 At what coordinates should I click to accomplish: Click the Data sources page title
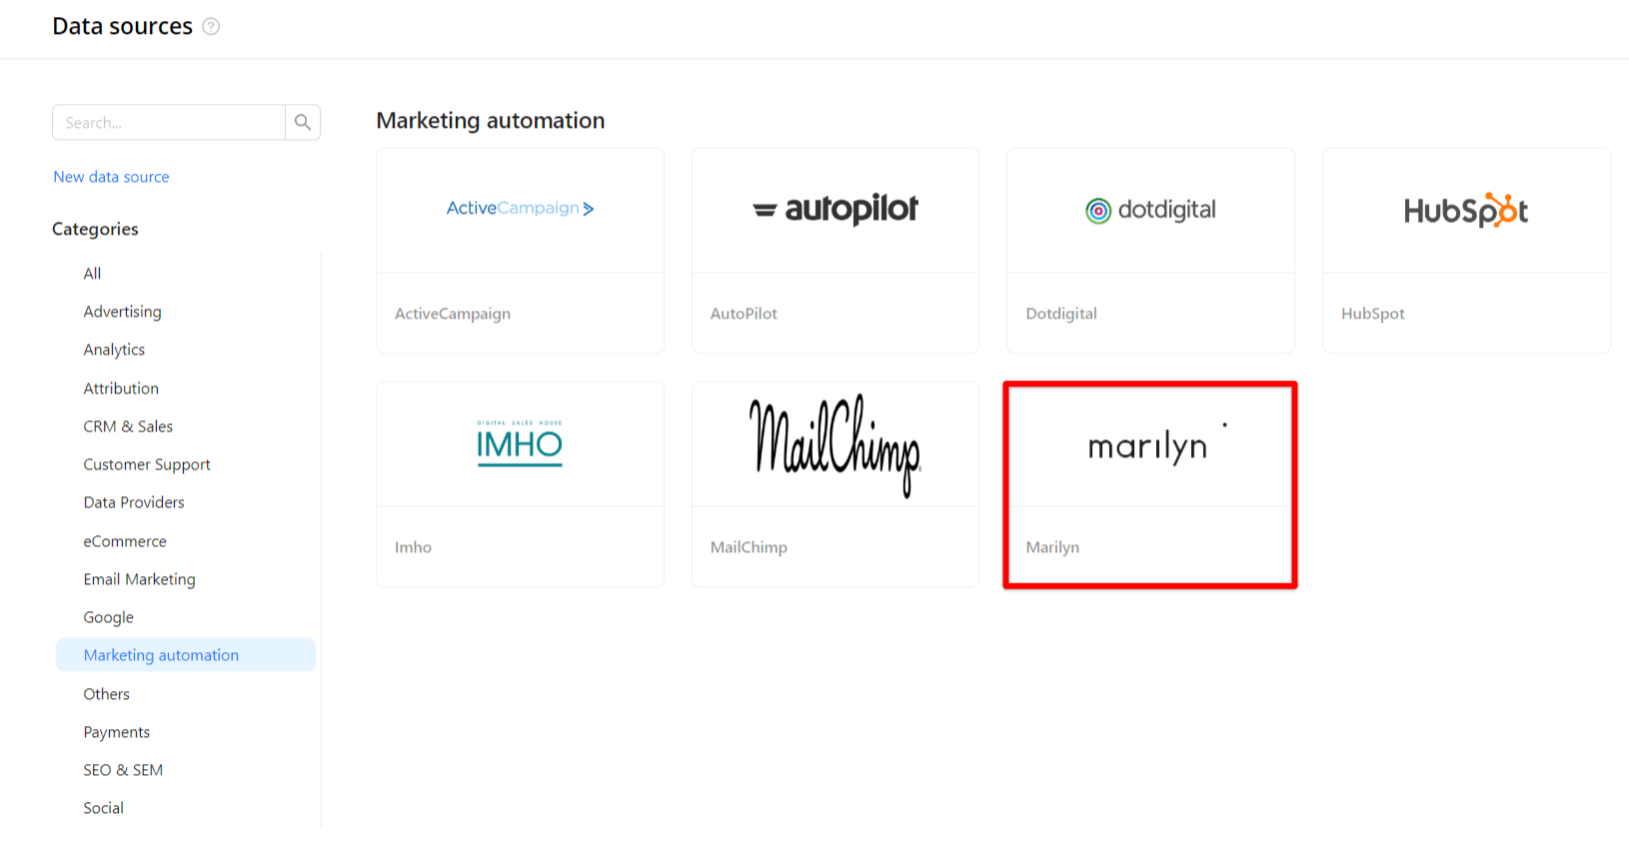122,27
